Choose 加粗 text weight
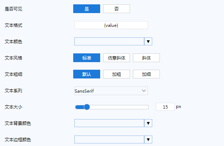 tap(116, 74)
